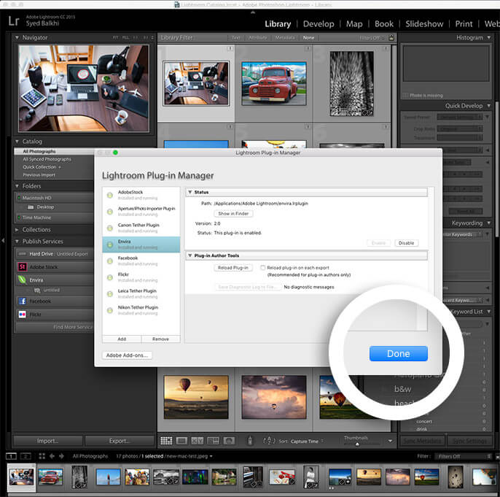Toggle the A-Z sort direction icon
500x497 pixels.
pyautogui.click(x=269, y=441)
